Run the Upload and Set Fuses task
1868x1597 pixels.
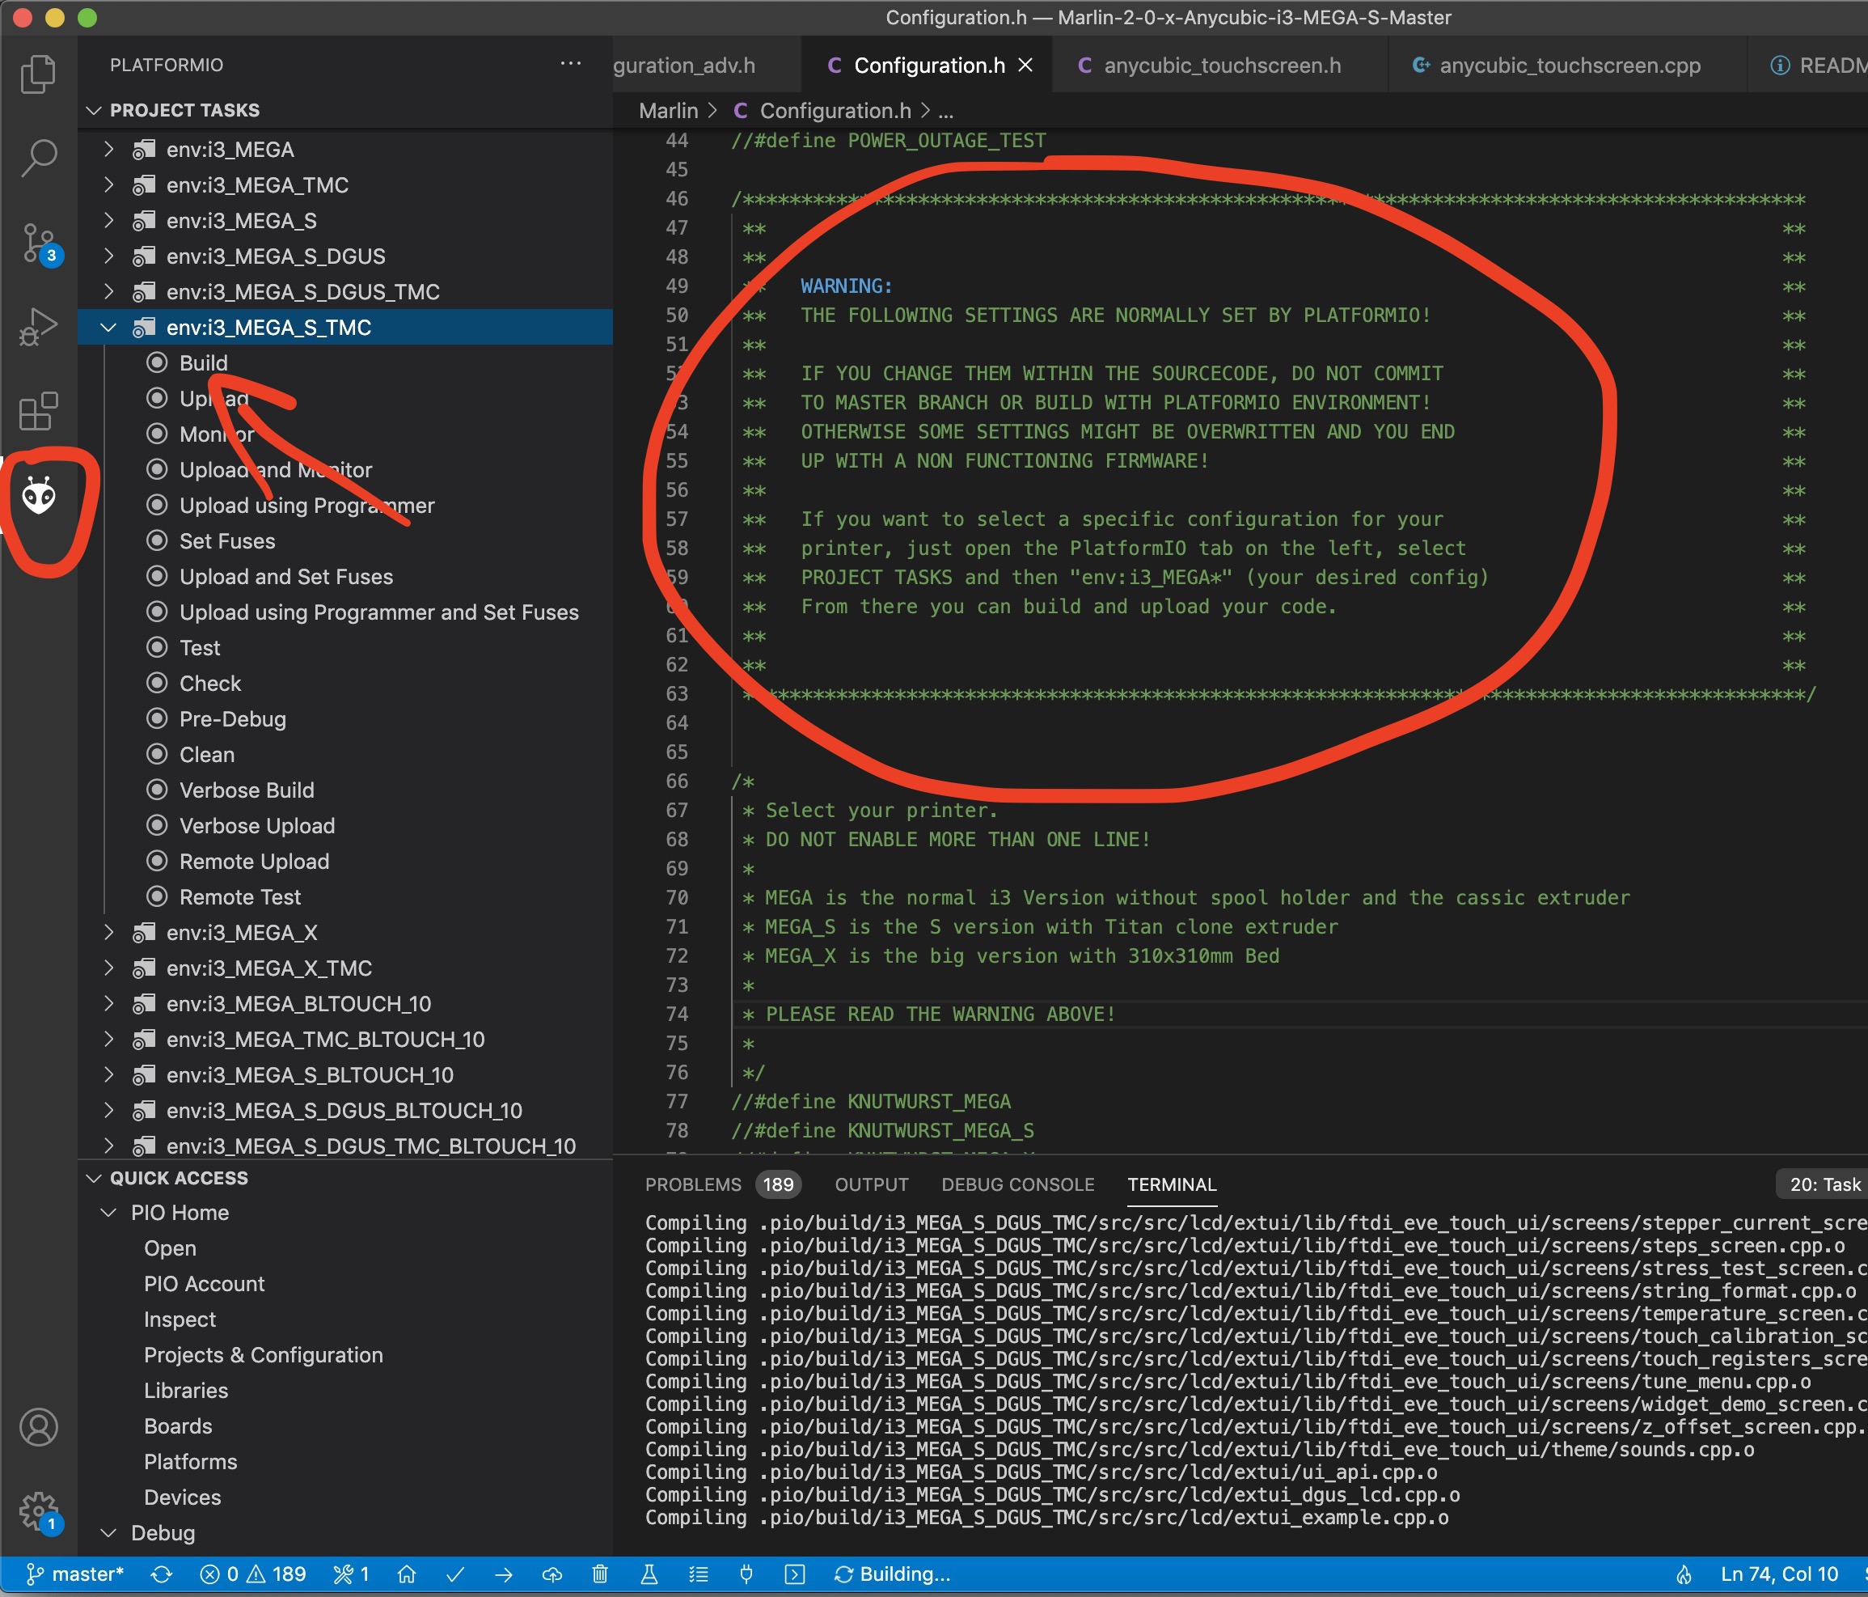pyautogui.click(x=285, y=576)
